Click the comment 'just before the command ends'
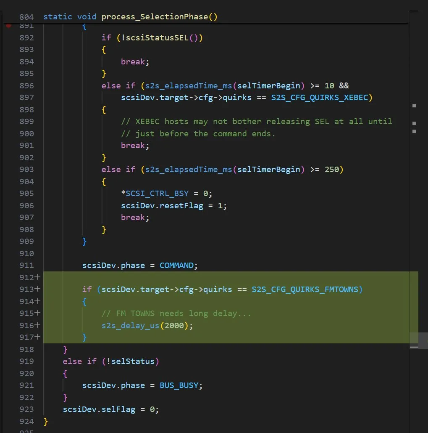Viewport: 428px width, 433px height. [x=198, y=134]
